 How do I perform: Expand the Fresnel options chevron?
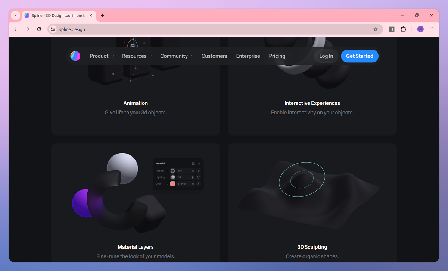167,171
